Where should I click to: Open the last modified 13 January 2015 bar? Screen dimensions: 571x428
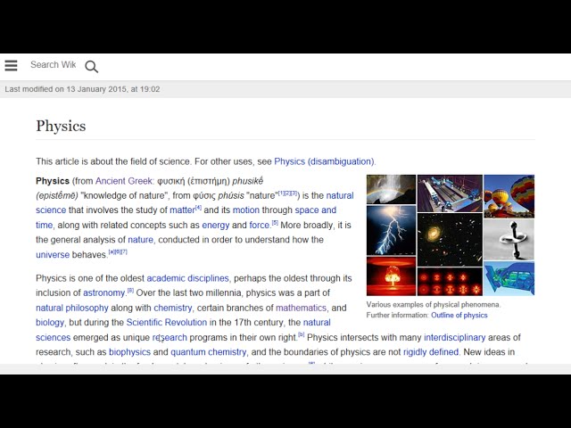pos(285,89)
